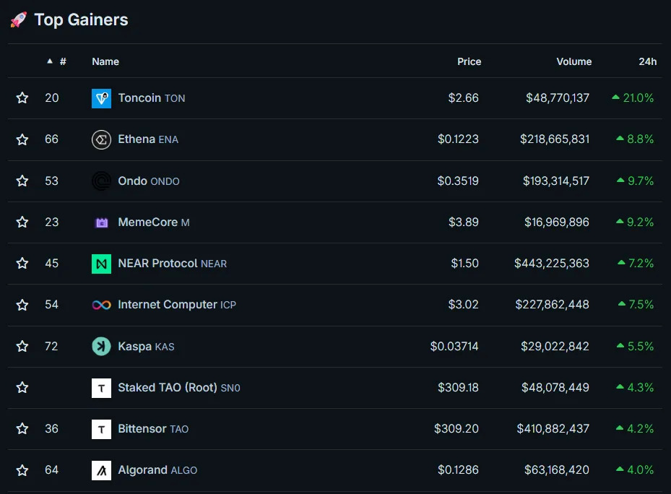This screenshot has width=671, height=494.
Task: Click the Bittensor logo icon
Action: (101, 429)
